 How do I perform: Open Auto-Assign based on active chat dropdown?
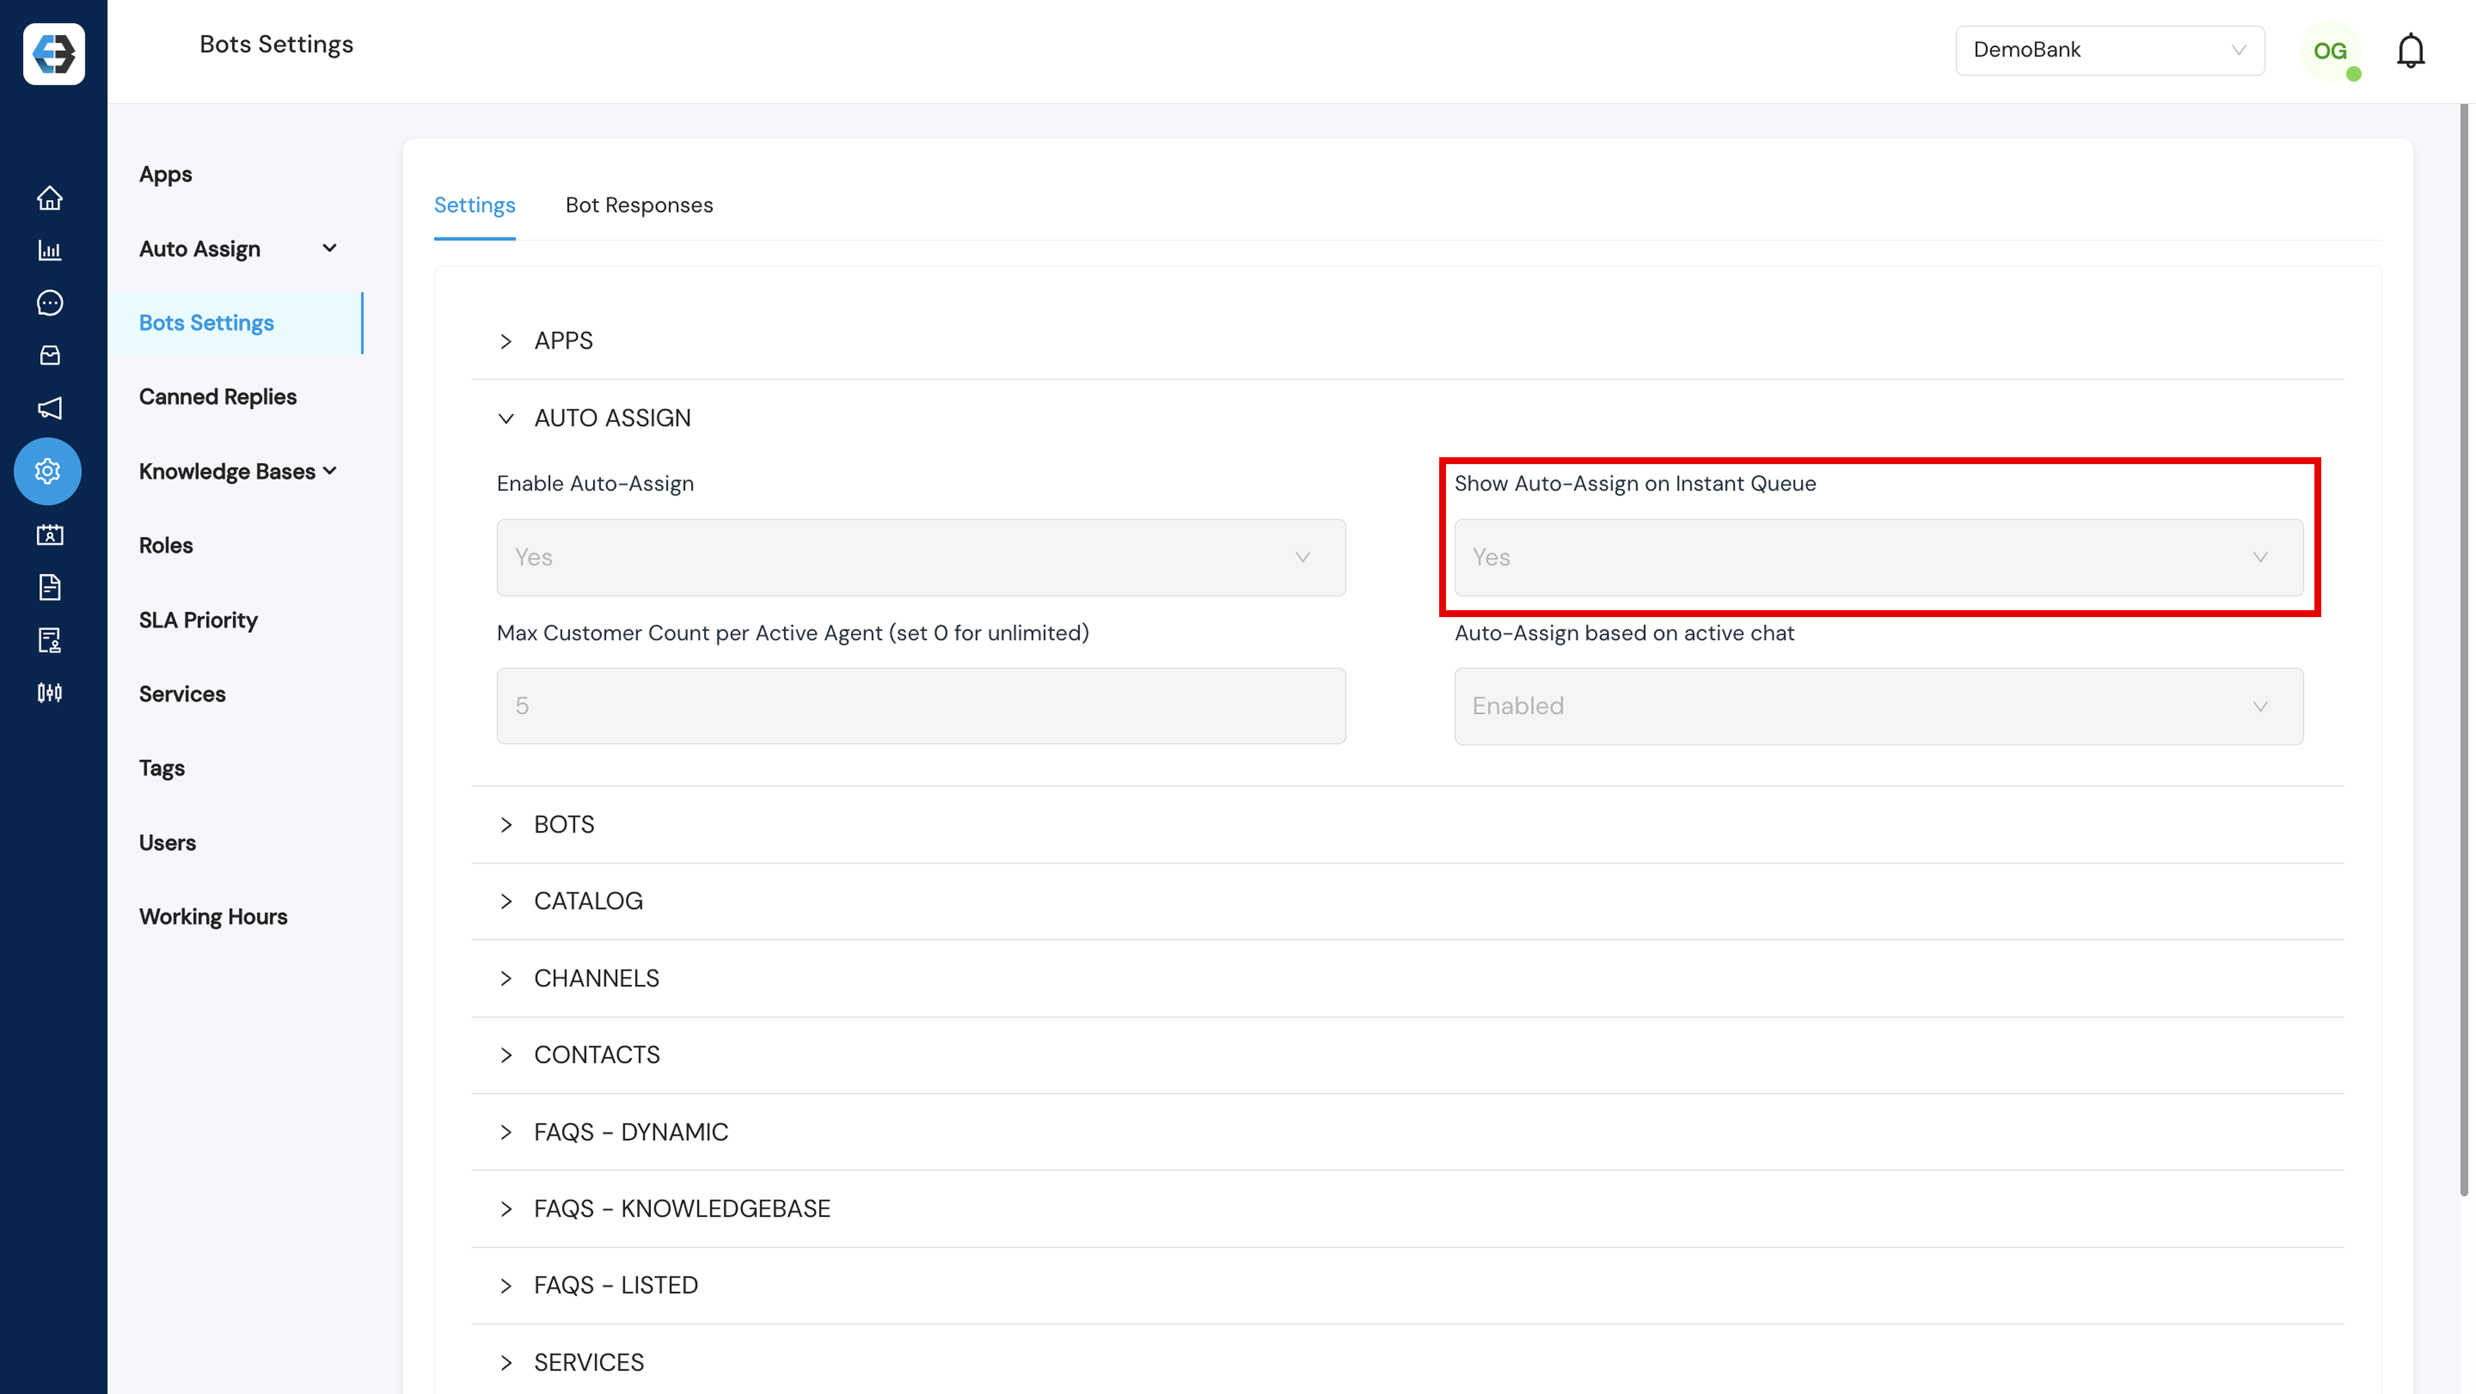click(x=1878, y=706)
